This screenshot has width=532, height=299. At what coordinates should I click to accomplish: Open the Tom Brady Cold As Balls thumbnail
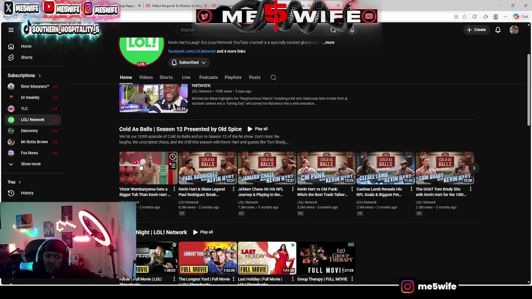coord(444,168)
